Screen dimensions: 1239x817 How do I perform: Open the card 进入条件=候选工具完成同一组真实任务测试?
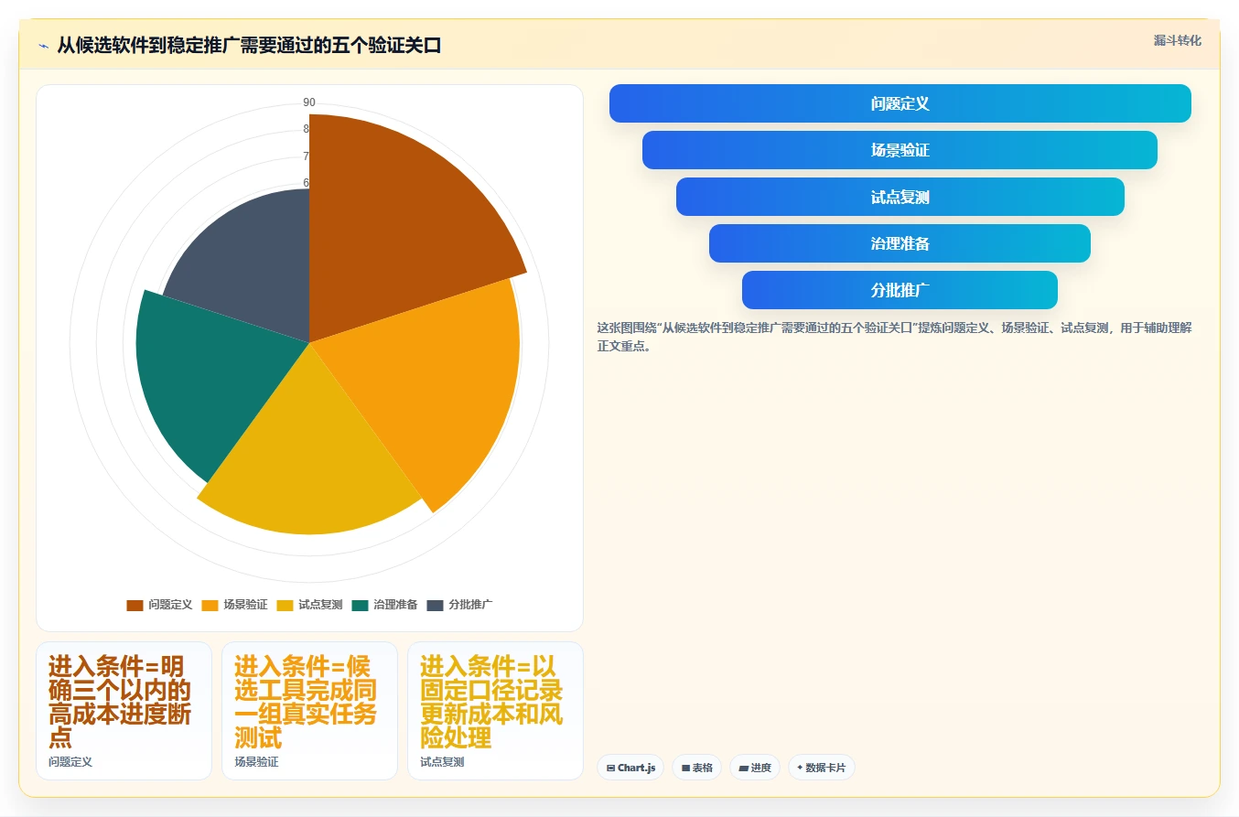pos(309,711)
